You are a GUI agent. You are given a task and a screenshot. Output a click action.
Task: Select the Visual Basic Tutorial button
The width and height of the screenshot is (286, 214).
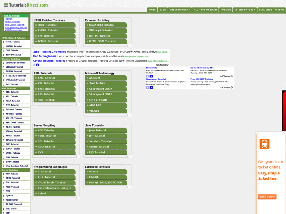(55, 183)
